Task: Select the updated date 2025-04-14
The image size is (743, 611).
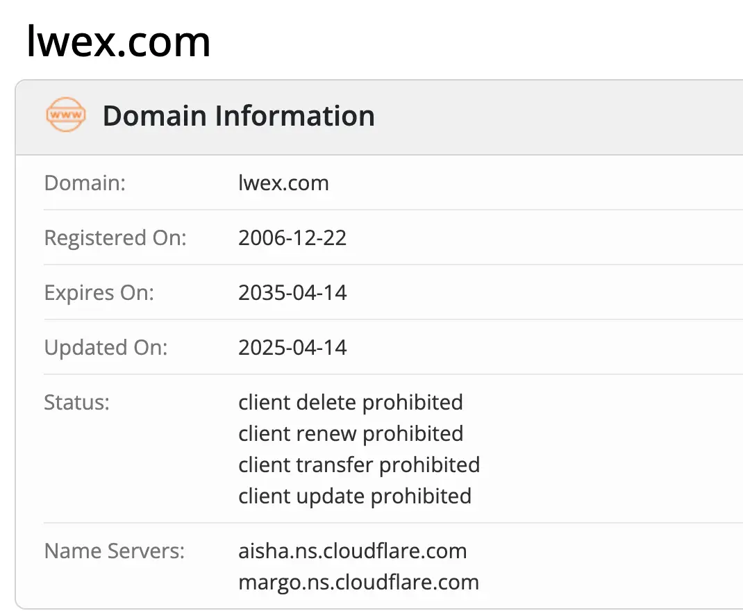Action: click(x=292, y=348)
